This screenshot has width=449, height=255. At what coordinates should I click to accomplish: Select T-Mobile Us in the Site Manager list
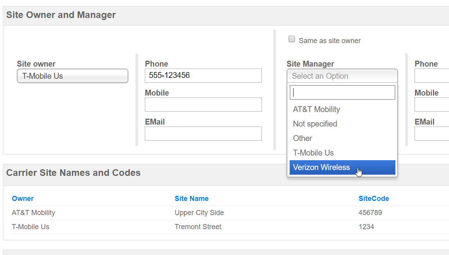tap(342, 153)
